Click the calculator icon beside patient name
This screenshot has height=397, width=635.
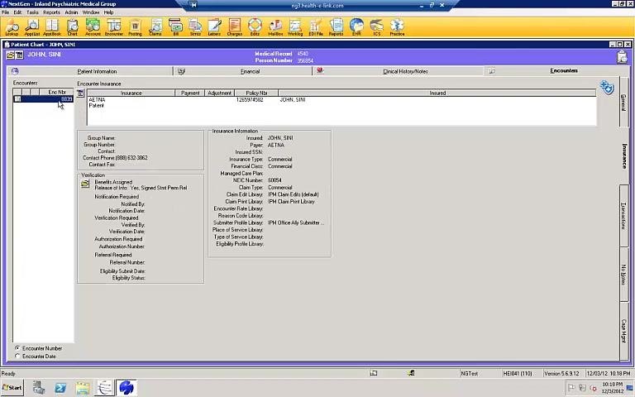pos(20,55)
